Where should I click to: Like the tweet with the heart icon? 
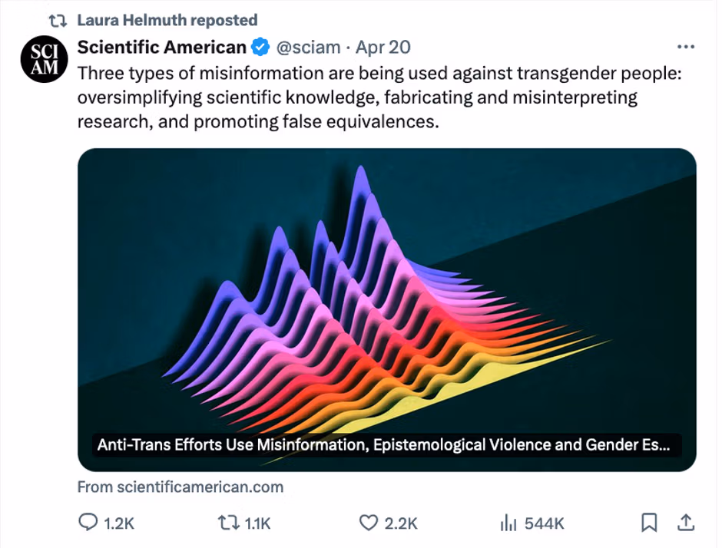point(369,523)
